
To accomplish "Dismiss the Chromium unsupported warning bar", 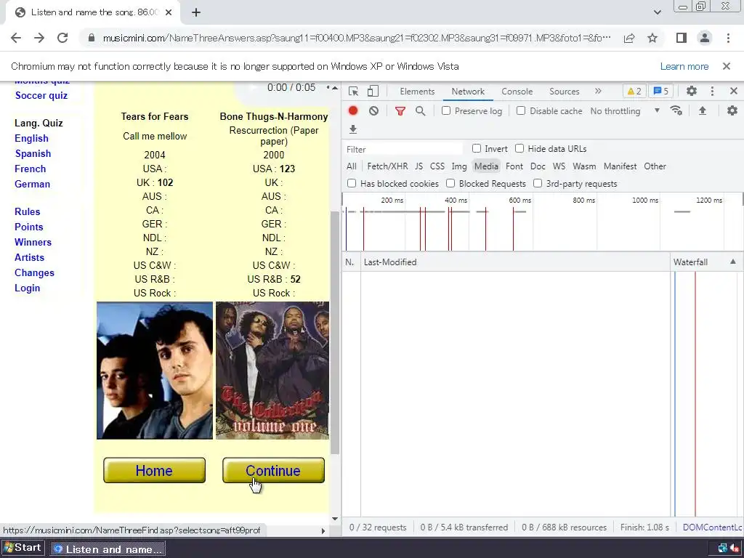I will tap(727, 66).
